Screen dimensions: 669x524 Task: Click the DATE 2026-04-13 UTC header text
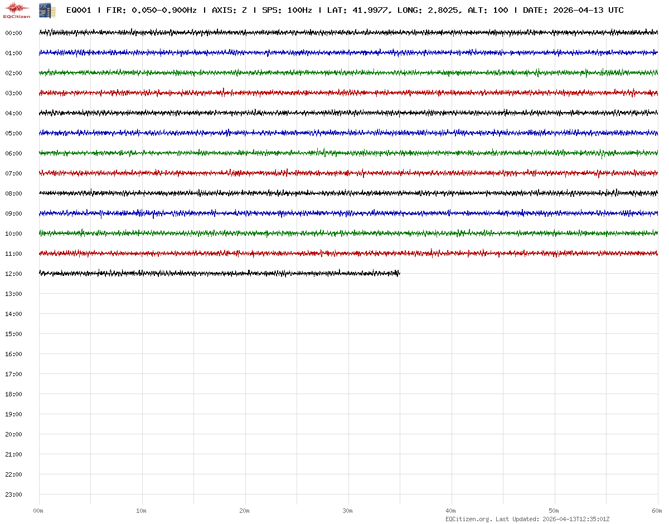573,11
